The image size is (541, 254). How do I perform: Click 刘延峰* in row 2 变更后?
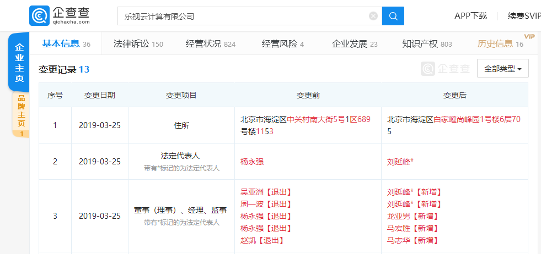pos(400,162)
